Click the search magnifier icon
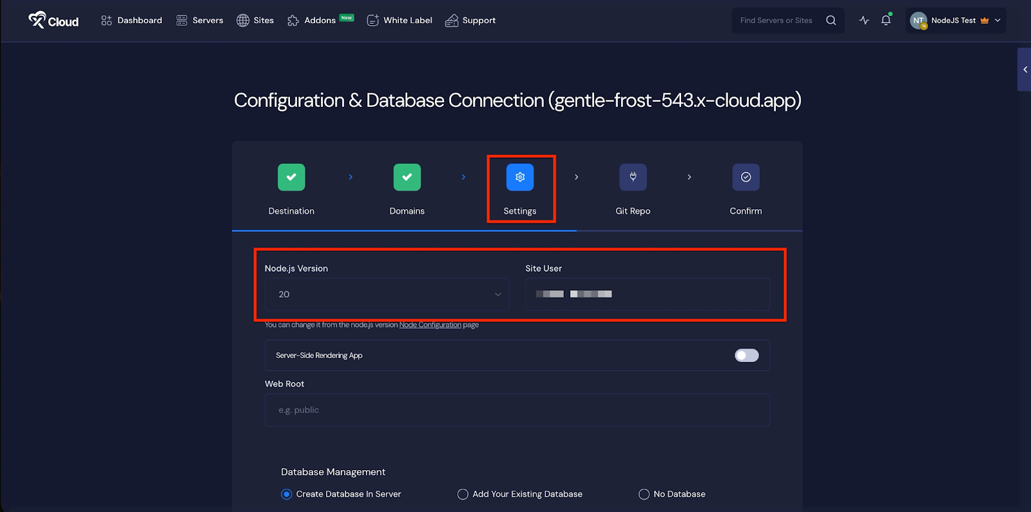 tap(831, 21)
